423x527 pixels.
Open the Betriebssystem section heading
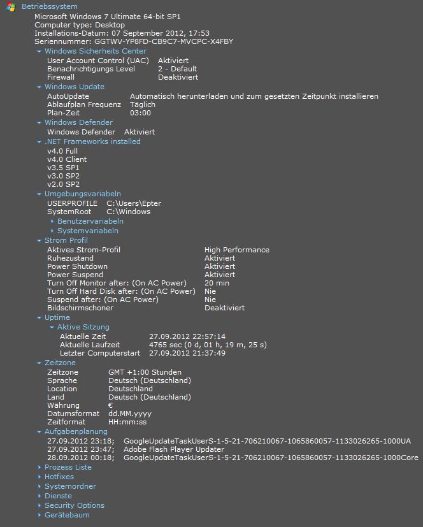[x=50, y=6]
